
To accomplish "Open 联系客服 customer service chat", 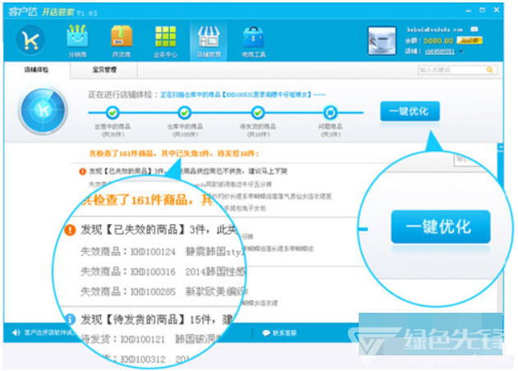I will pos(280,332).
